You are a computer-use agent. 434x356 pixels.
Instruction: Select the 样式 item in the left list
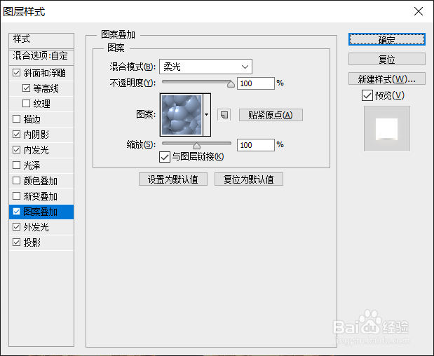click(x=41, y=41)
